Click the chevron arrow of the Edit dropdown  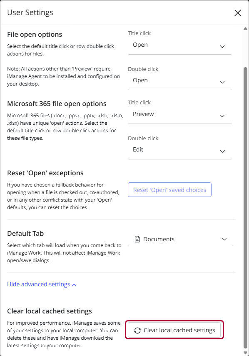[x=222, y=151]
